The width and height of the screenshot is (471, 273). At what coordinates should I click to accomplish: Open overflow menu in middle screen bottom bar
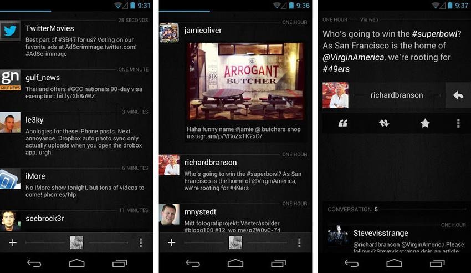tap(299, 242)
